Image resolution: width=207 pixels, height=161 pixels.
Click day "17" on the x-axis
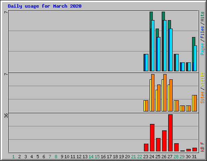[109, 157]
